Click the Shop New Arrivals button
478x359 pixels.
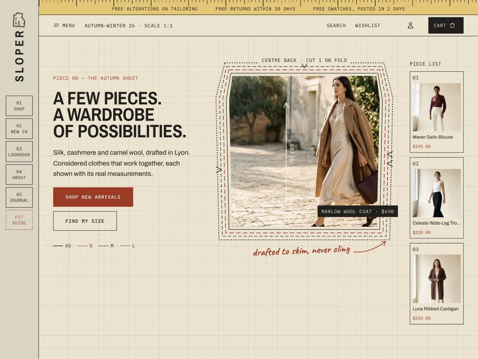pyautogui.click(x=93, y=197)
